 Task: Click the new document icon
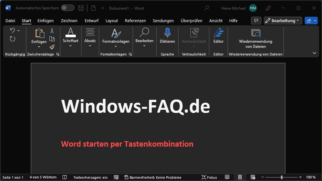93,8
